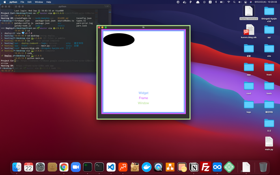Open the battery status menu
280x175 pixels.
click(222, 2)
